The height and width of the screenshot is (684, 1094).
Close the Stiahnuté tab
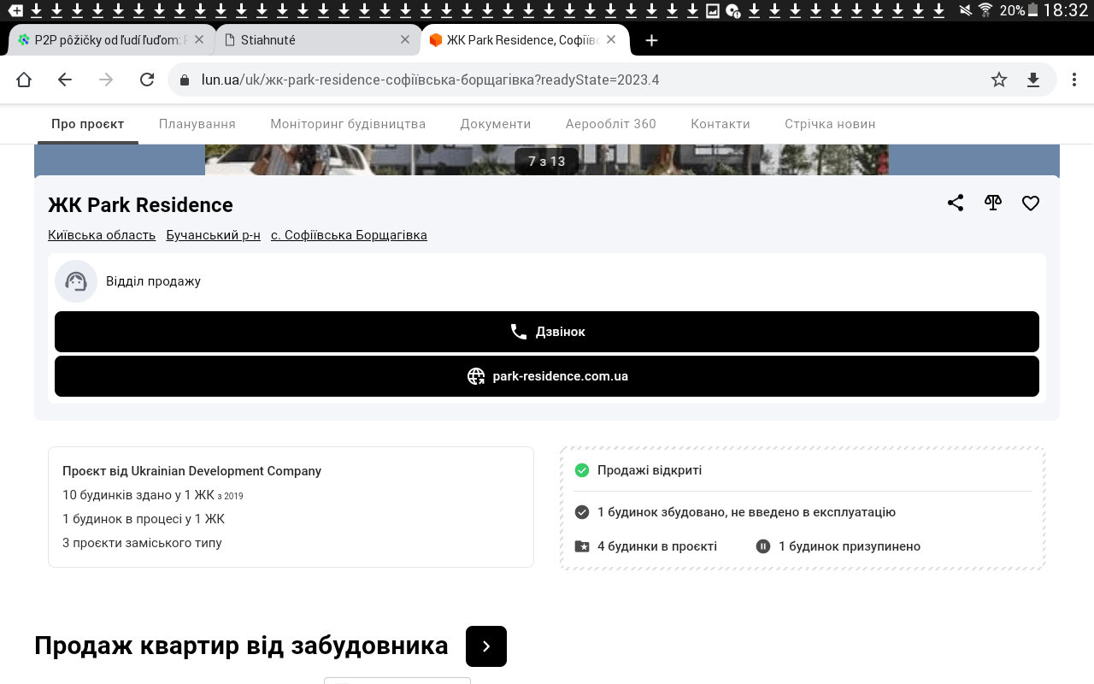pyautogui.click(x=405, y=39)
